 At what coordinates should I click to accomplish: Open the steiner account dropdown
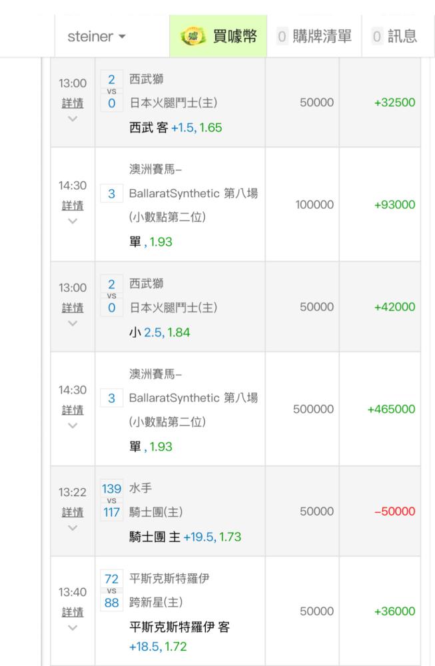[96, 37]
